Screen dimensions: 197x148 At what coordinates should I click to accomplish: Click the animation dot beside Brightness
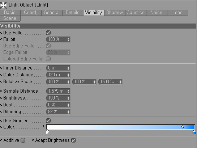[x=1, y=98]
